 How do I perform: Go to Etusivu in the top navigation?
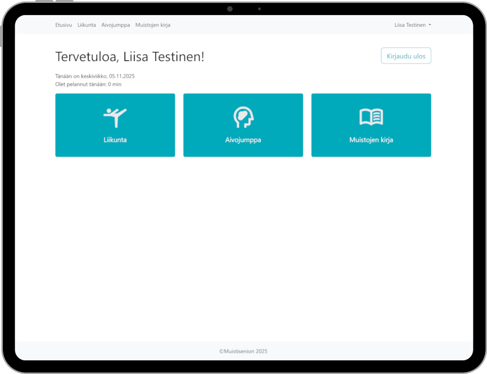point(63,25)
